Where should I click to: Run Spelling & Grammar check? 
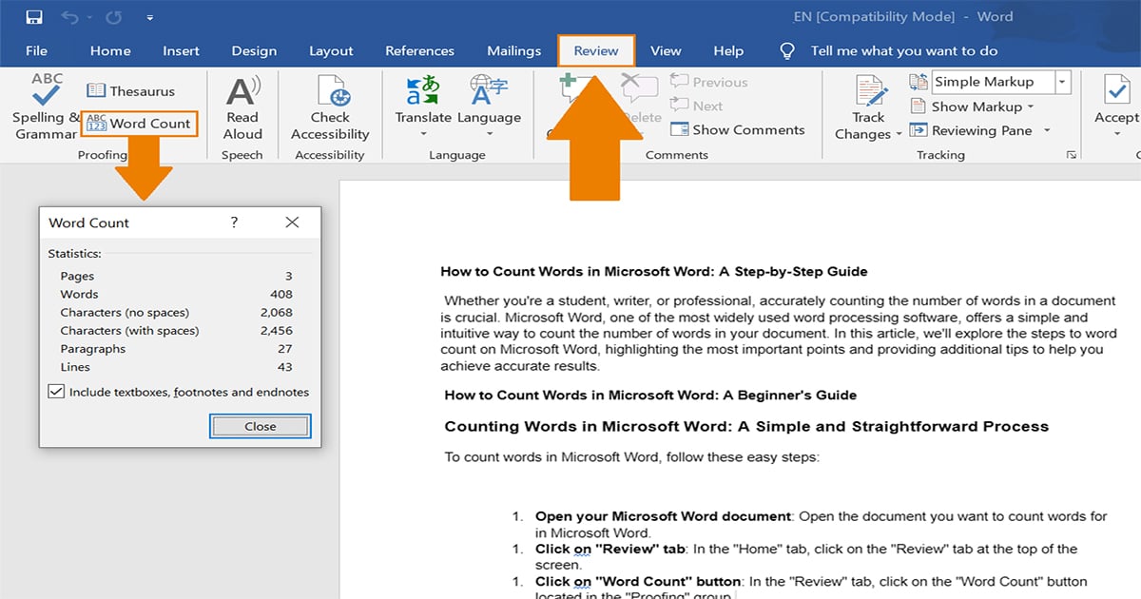click(x=46, y=106)
